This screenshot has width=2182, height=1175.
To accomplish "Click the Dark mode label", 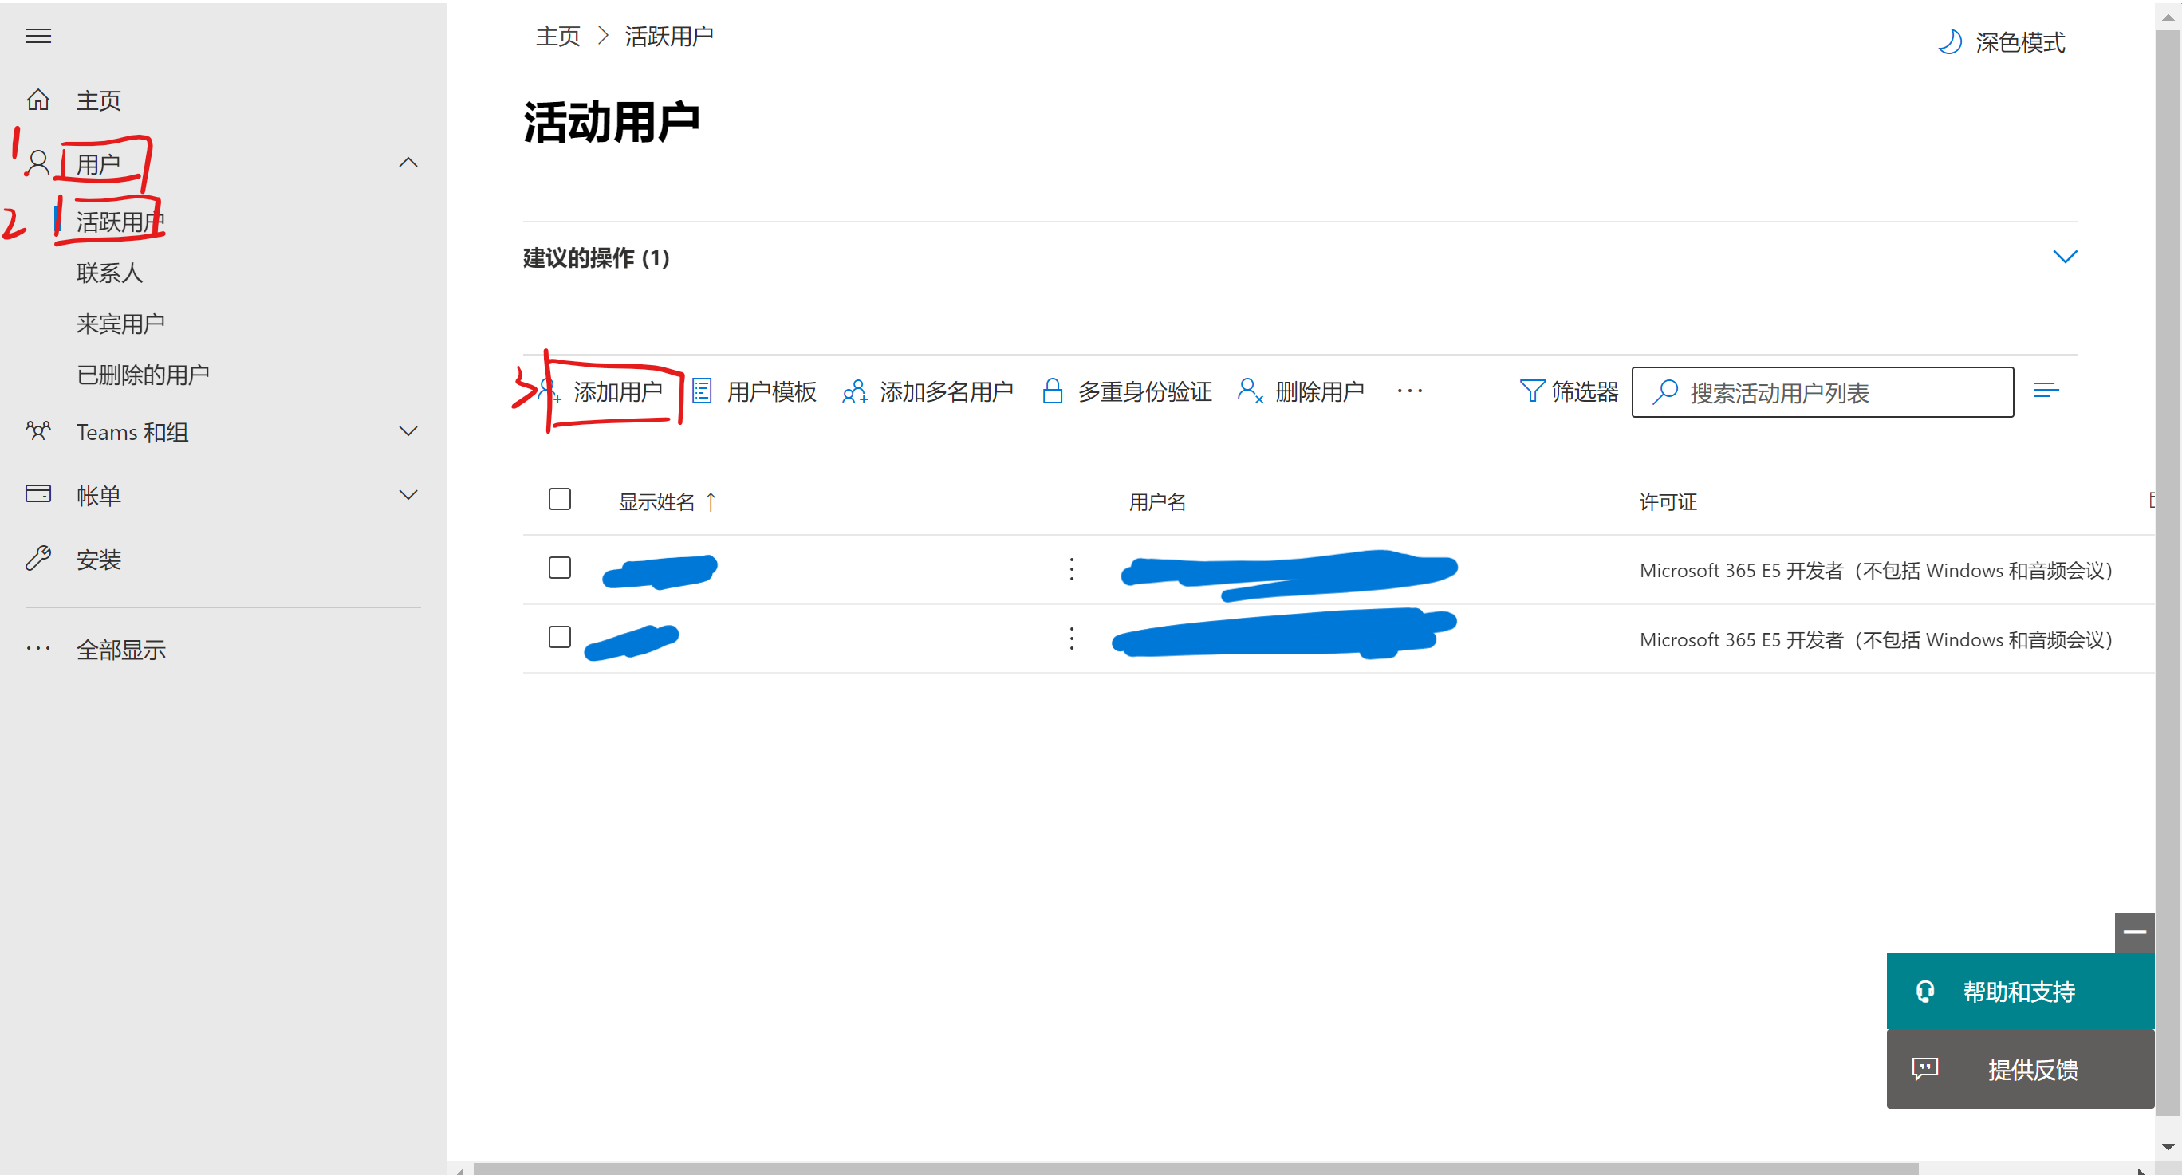I will coord(2020,41).
